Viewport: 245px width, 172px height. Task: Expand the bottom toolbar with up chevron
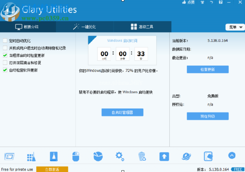(232, 155)
